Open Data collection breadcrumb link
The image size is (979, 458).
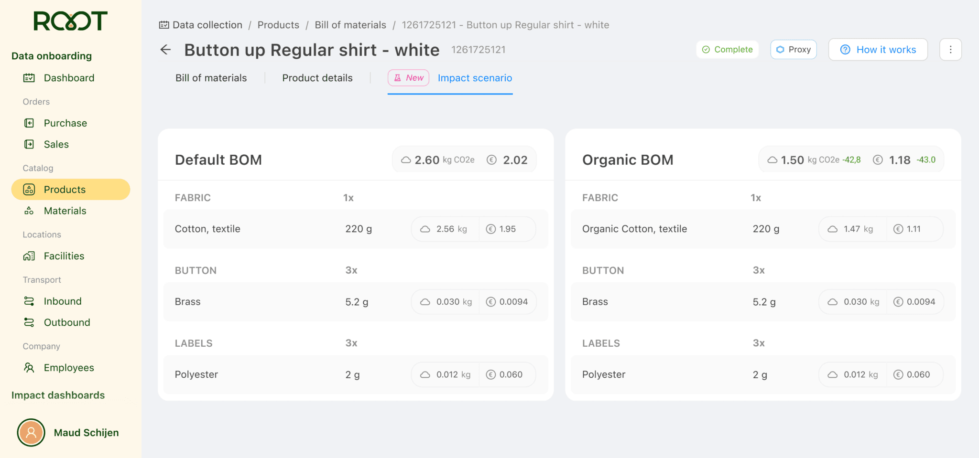point(207,25)
